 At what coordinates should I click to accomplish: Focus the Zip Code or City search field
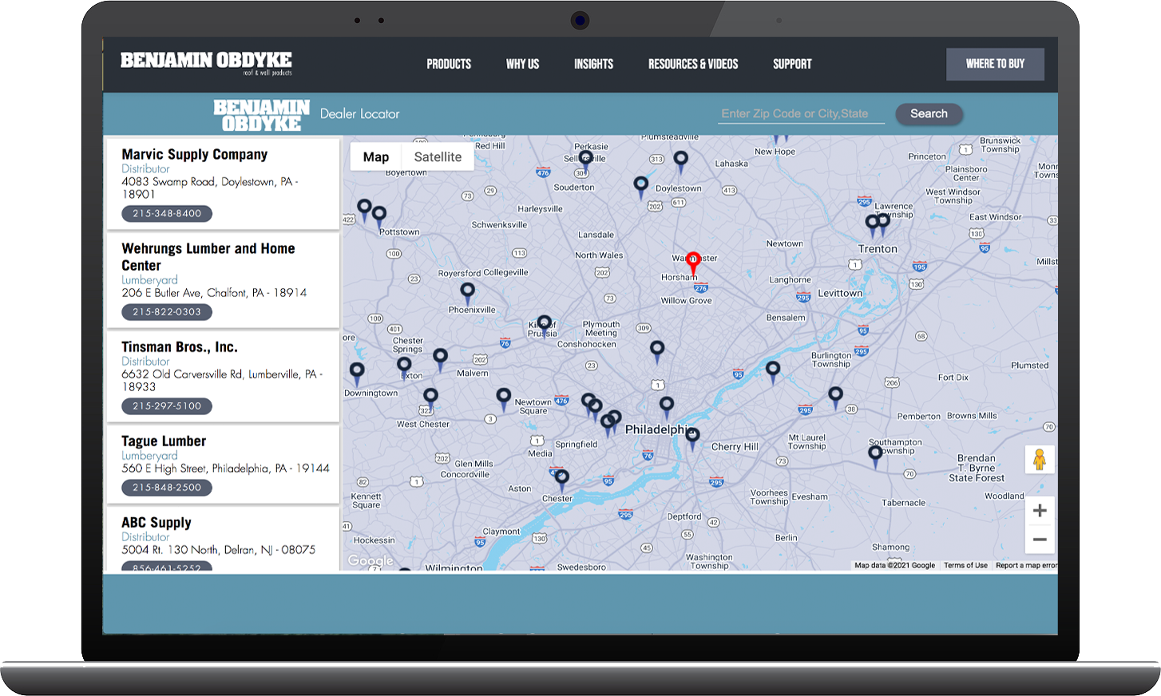(801, 114)
